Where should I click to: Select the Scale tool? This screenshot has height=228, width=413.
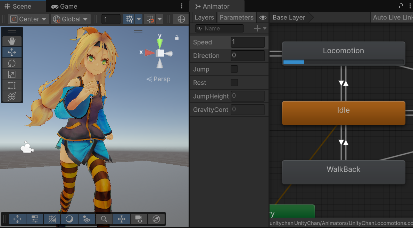[x=12, y=74]
